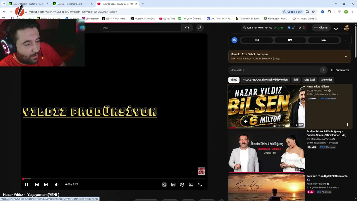Image resolution: width=357 pixels, height=201 pixels.
Task: Switch to theater mode view
Action: coord(191,185)
